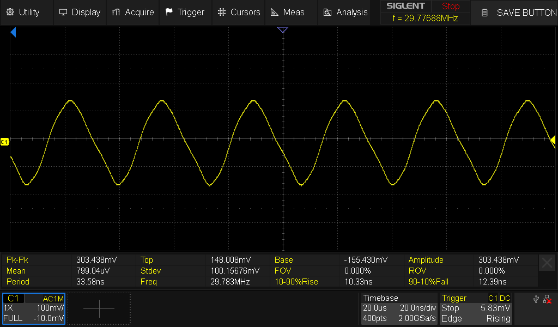Open the Display settings menu
This screenshot has width=558, height=327.
pyautogui.click(x=80, y=12)
